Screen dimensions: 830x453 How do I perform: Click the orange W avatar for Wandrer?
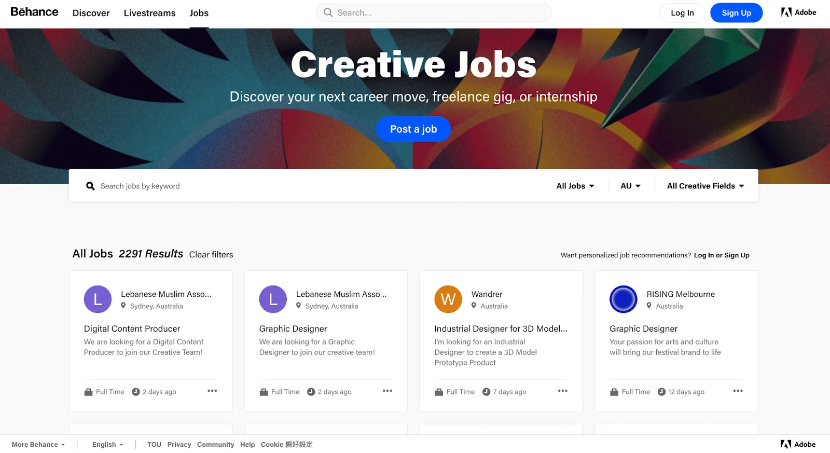(x=448, y=299)
